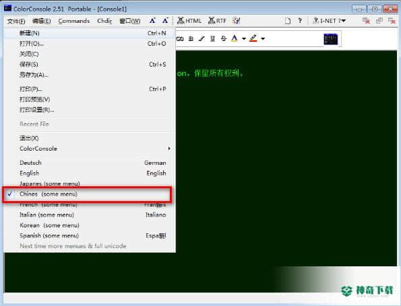Export console output as RTF
Screen dimensions: 401x306
pos(217,21)
